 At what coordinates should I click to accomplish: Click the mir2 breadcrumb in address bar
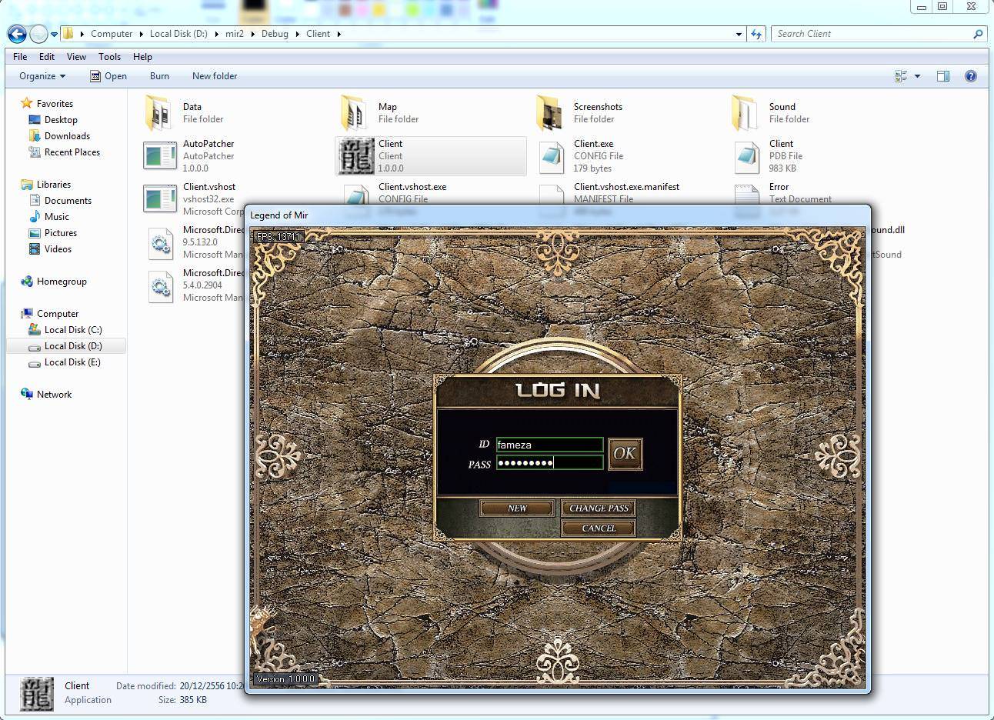tap(235, 34)
